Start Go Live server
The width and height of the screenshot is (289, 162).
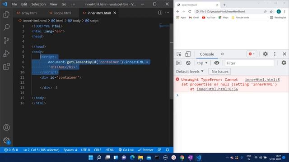(126, 150)
